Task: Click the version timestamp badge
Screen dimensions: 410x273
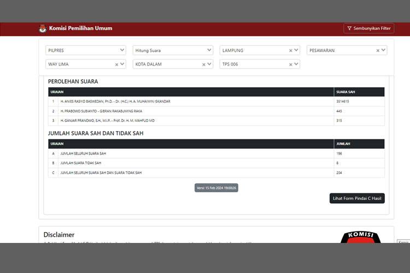Action: pos(216,188)
